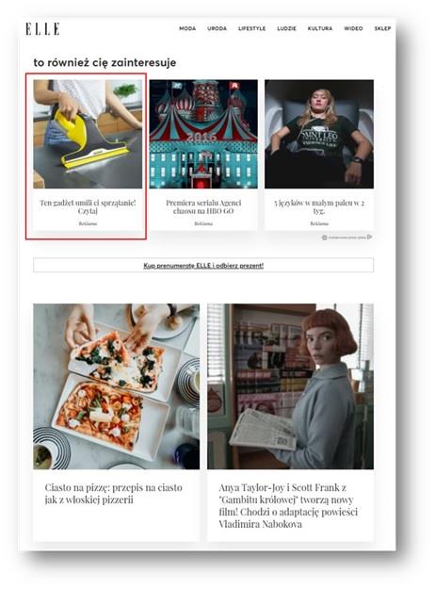Open the URODA menu

pyautogui.click(x=217, y=28)
